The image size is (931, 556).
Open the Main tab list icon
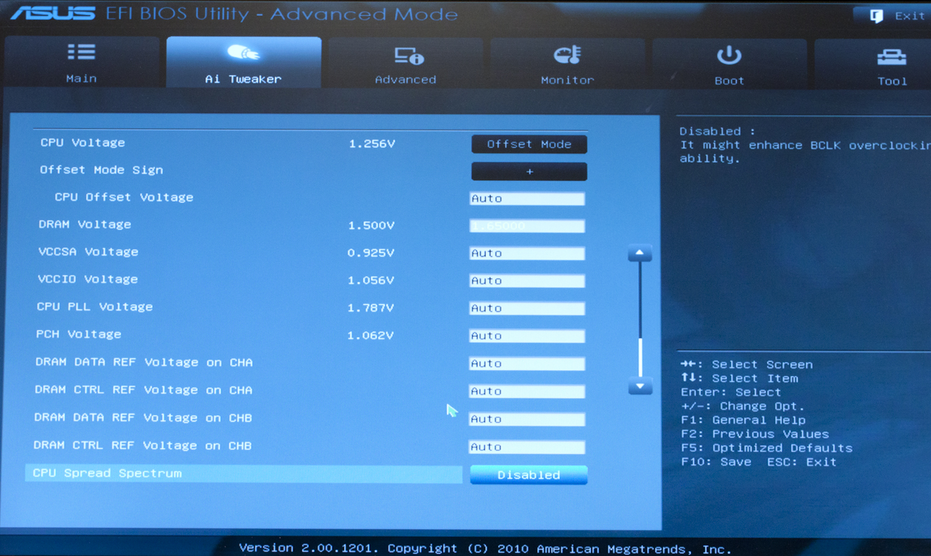(x=81, y=52)
